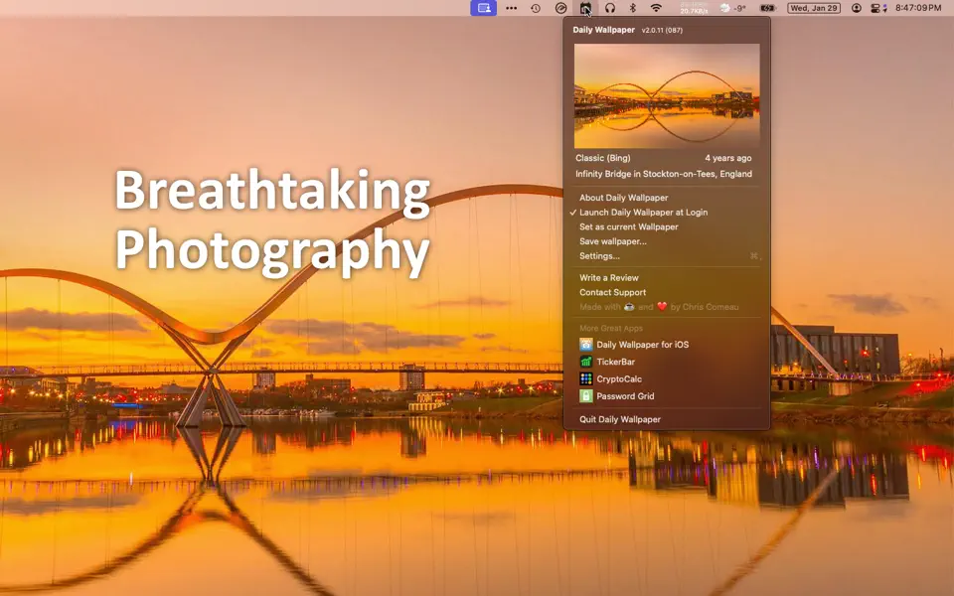Quit Daily Wallpaper
The height and width of the screenshot is (596, 954).
click(619, 419)
